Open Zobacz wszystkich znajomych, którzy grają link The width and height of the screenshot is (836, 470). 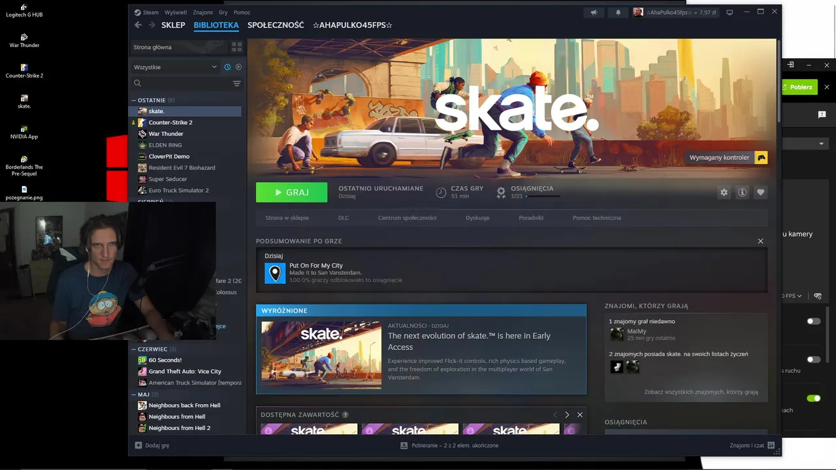click(701, 392)
